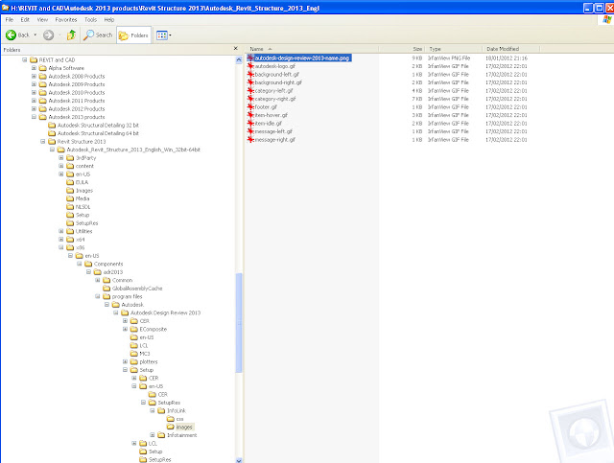Select message-right.gif file icon
This screenshot has height=463, width=614.
(250, 140)
